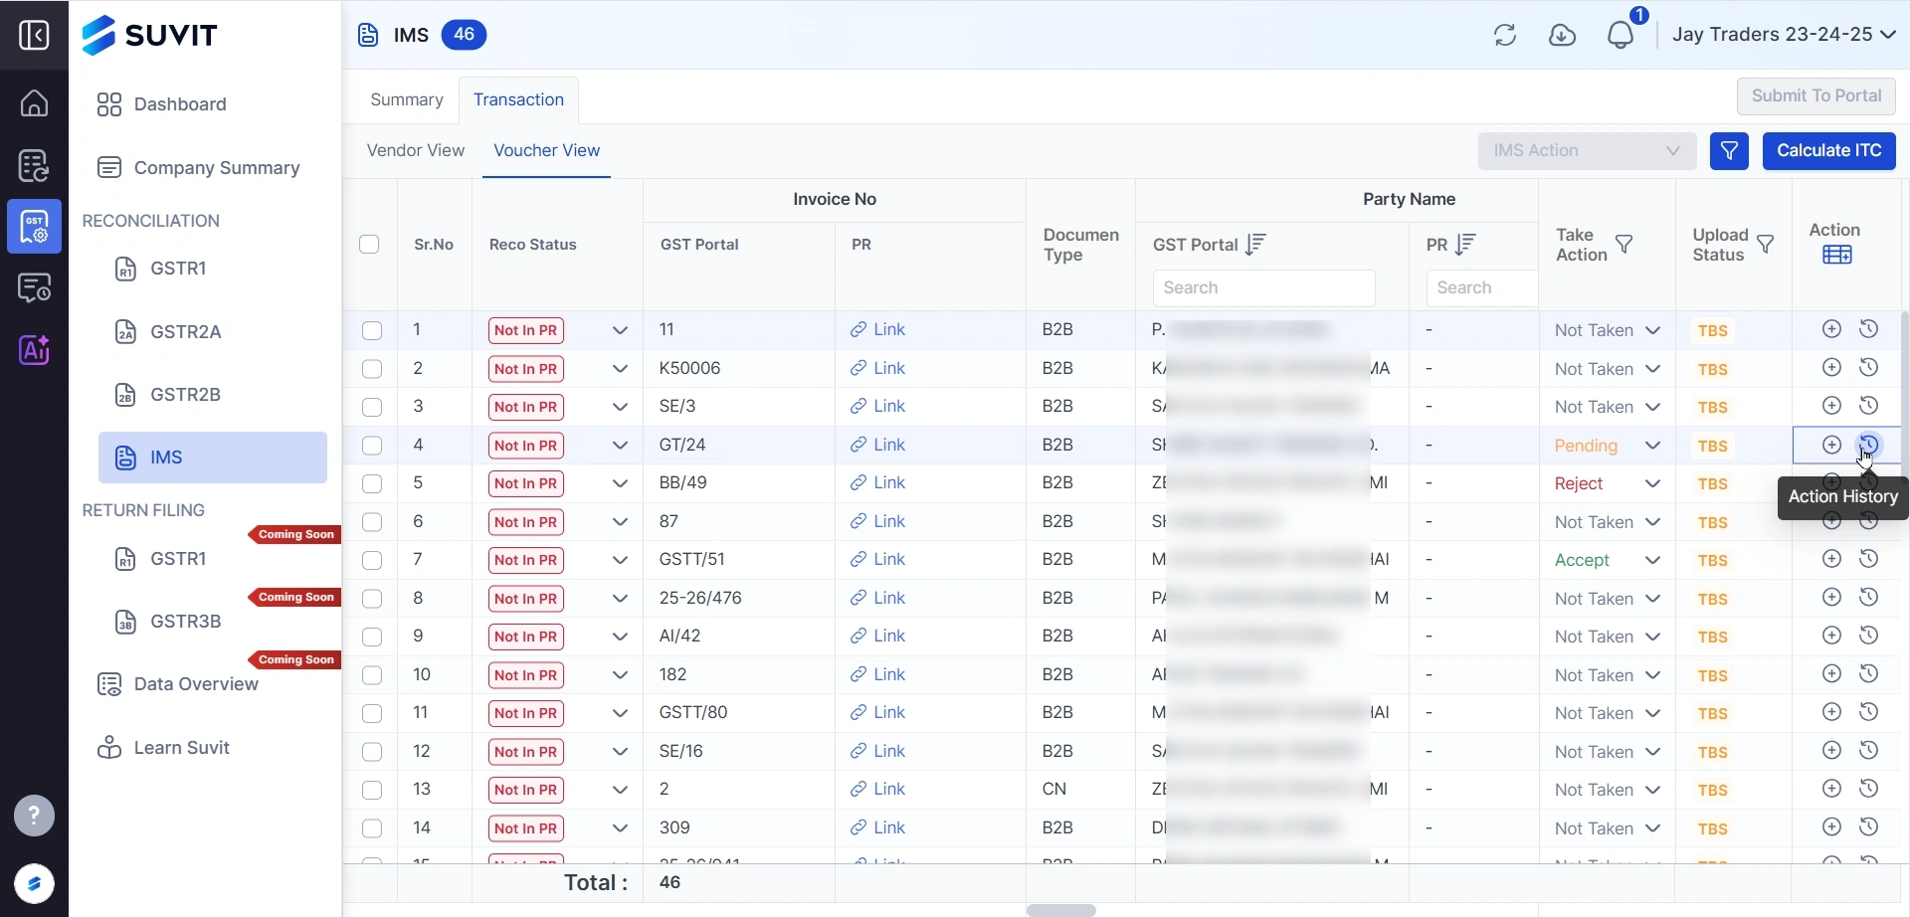Switch to Vendor View tab
1910x917 pixels.
coord(415,150)
